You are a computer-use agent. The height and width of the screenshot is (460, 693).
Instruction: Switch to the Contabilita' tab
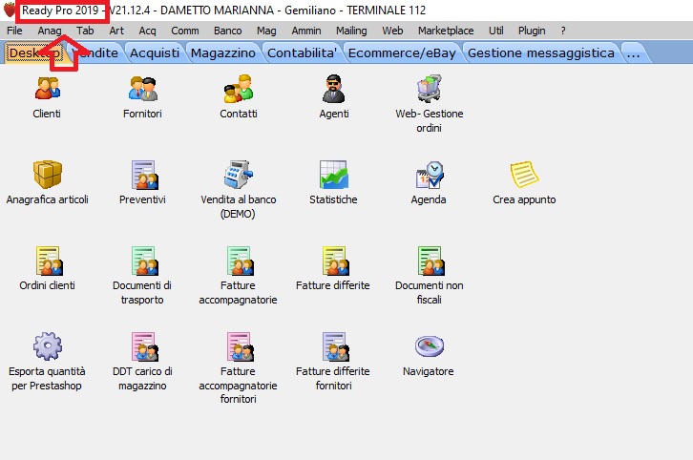pos(302,53)
